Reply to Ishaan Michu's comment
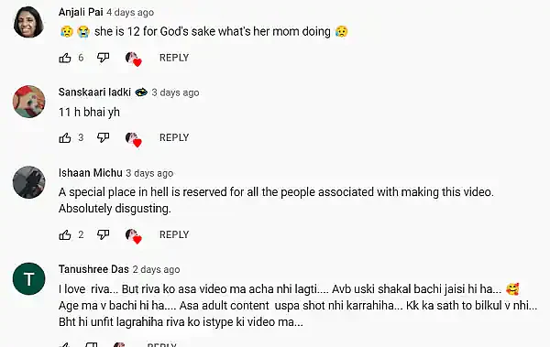Image resolution: width=550 pixels, height=347 pixels. tap(174, 234)
